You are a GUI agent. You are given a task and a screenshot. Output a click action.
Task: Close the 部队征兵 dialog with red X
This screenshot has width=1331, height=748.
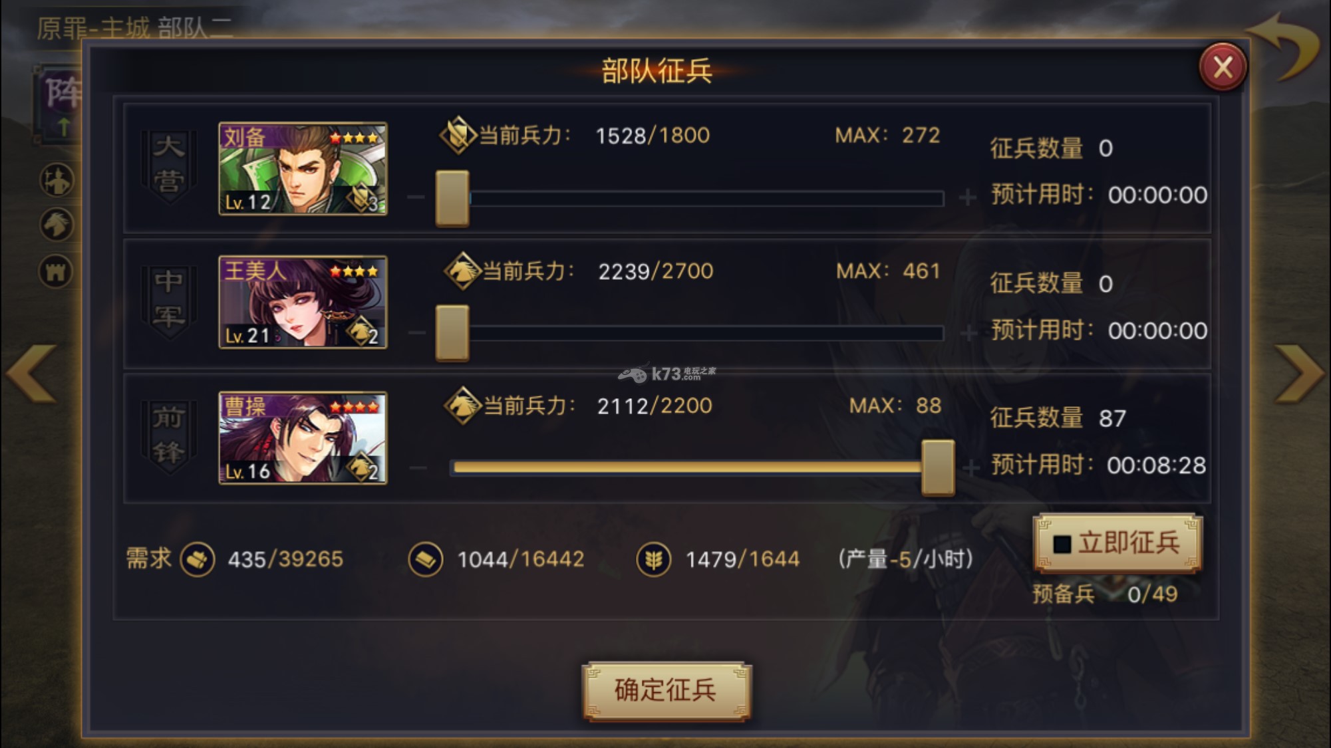[1223, 67]
